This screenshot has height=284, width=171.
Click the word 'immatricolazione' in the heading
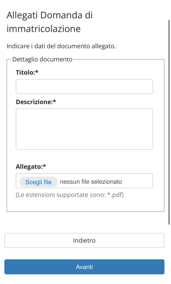[43, 29]
